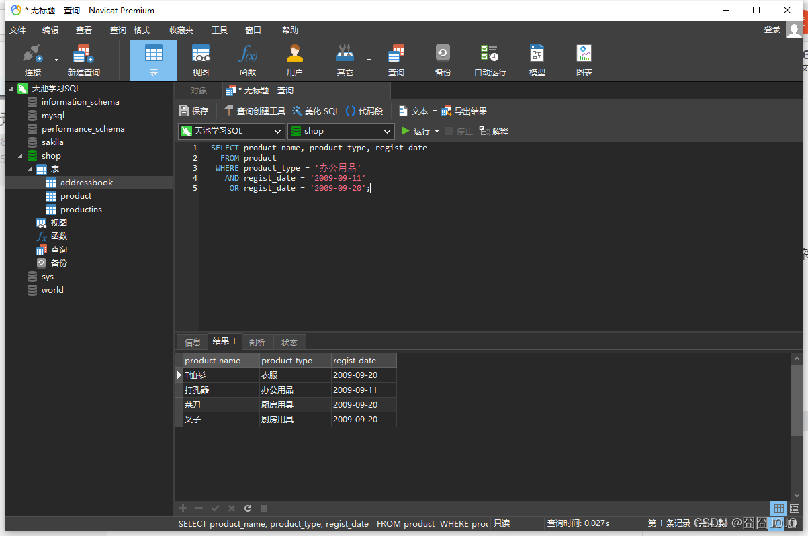Open the 文本 (Text) dropdown
The image size is (808, 536).
point(417,111)
